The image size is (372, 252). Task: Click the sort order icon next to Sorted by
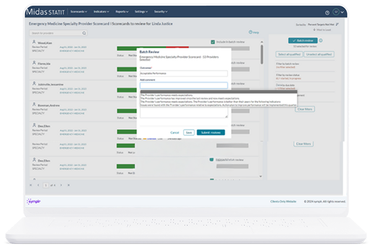point(337,24)
